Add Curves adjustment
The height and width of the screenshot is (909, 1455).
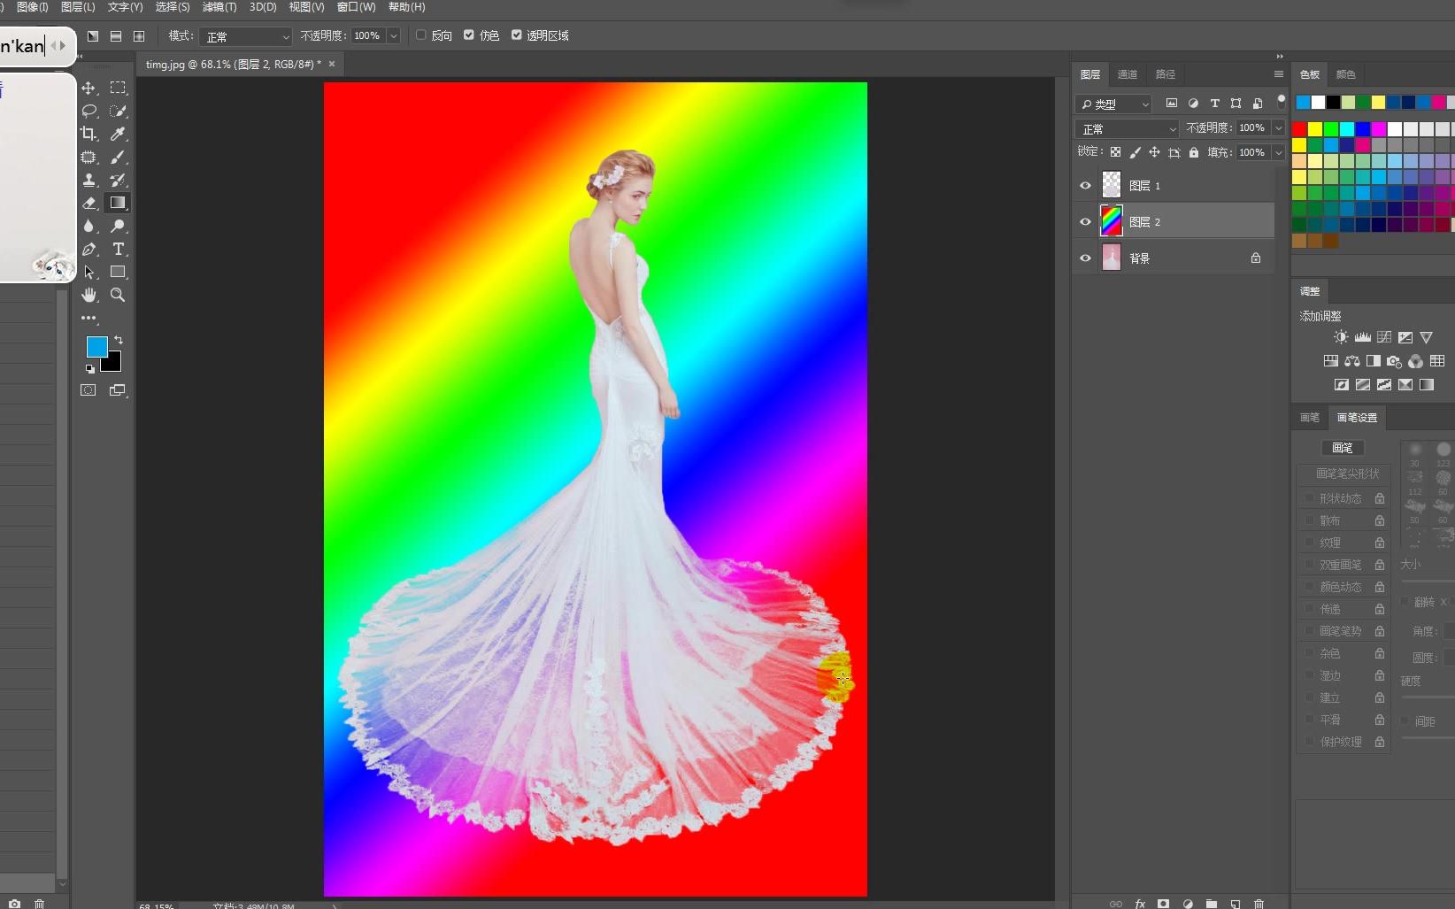tap(1383, 337)
